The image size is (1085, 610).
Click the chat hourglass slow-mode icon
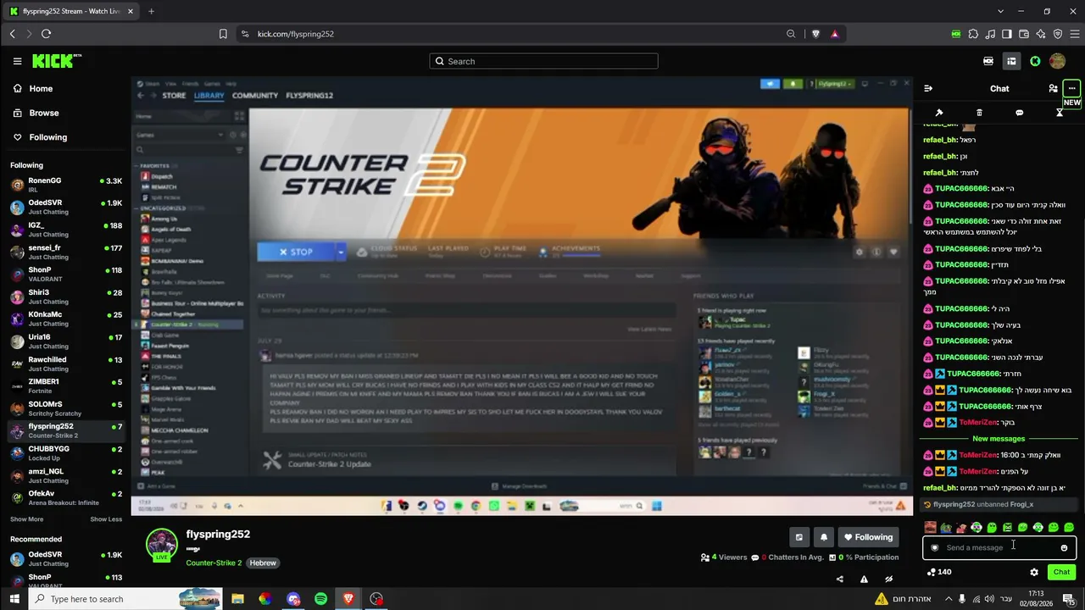tap(1060, 113)
